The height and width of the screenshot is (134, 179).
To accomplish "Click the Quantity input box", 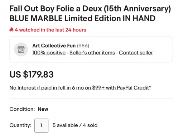I will [42, 125].
